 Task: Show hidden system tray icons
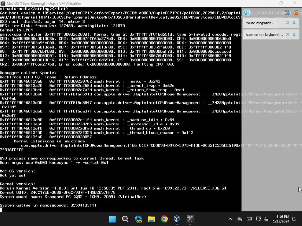(230, 219)
